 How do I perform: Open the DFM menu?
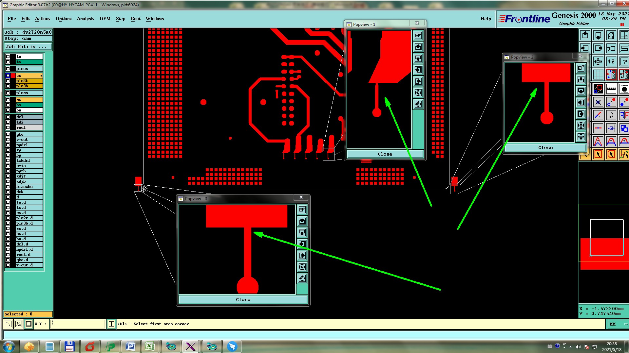(x=105, y=19)
